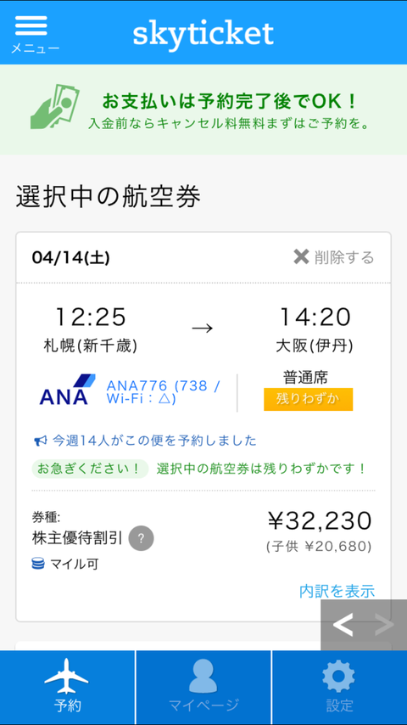
Task: Click the megaphone icon by 今週14人
Action: coord(41,441)
